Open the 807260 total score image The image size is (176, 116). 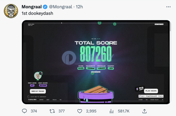(96, 62)
